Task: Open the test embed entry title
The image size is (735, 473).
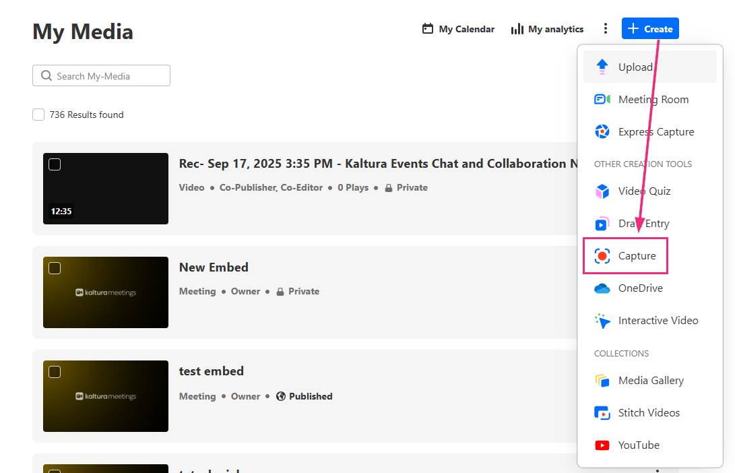Action: 212,371
